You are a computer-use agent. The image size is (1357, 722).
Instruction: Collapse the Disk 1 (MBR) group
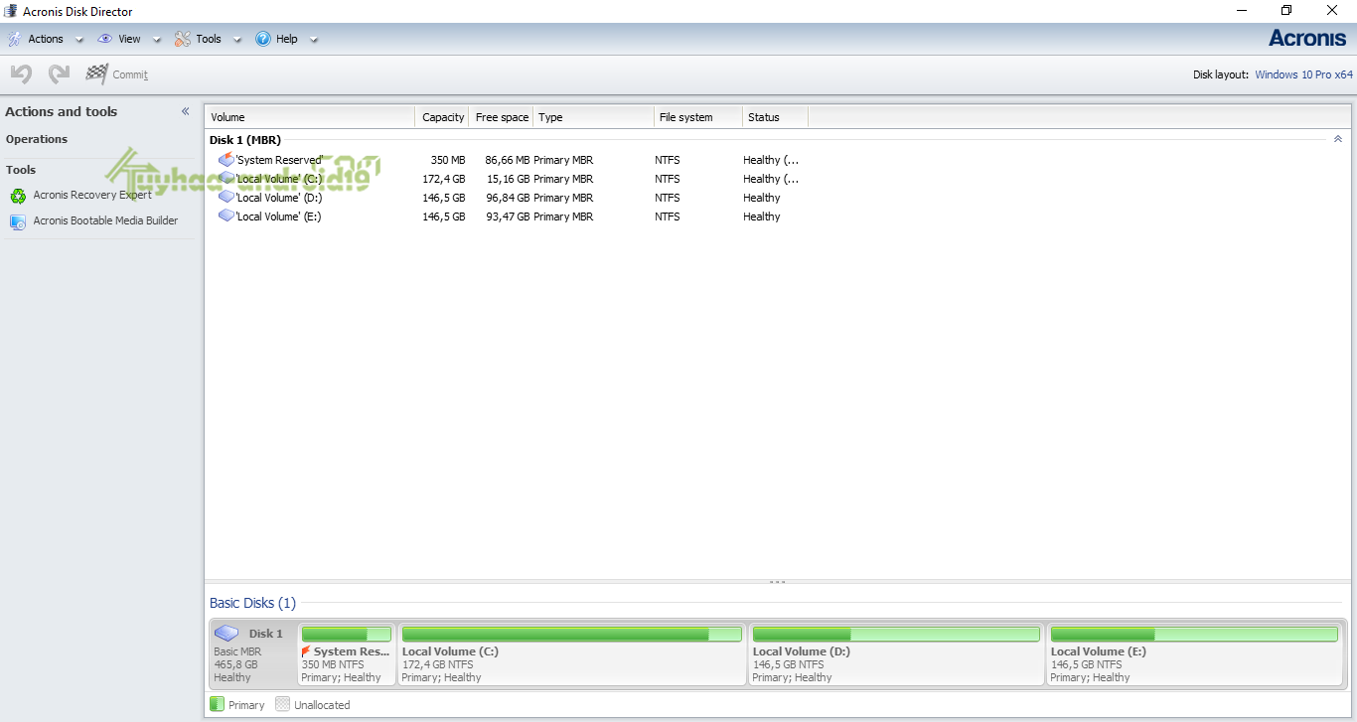pos(1338,139)
